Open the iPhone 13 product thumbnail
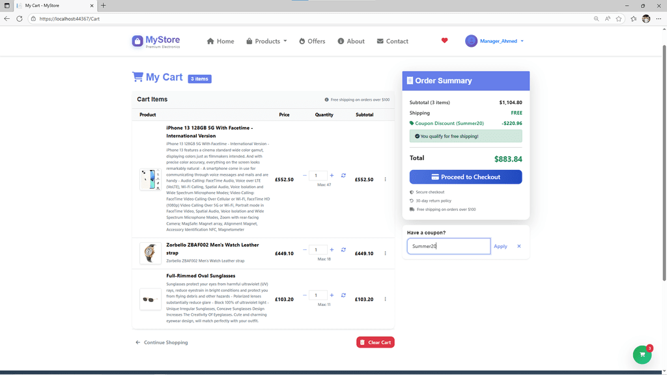The width and height of the screenshot is (667, 375). tap(150, 180)
